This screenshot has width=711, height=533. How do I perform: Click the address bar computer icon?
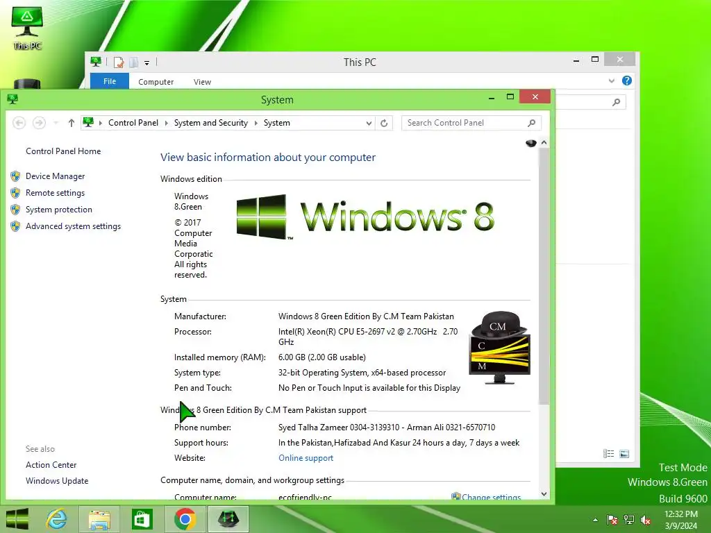pyautogui.click(x=88, y=122)
